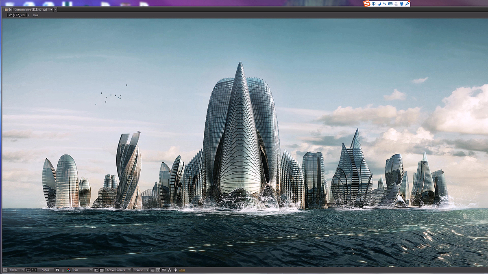Click the show snapshot icon
This screenshot has height=274, width=488.
click(63, 270)
